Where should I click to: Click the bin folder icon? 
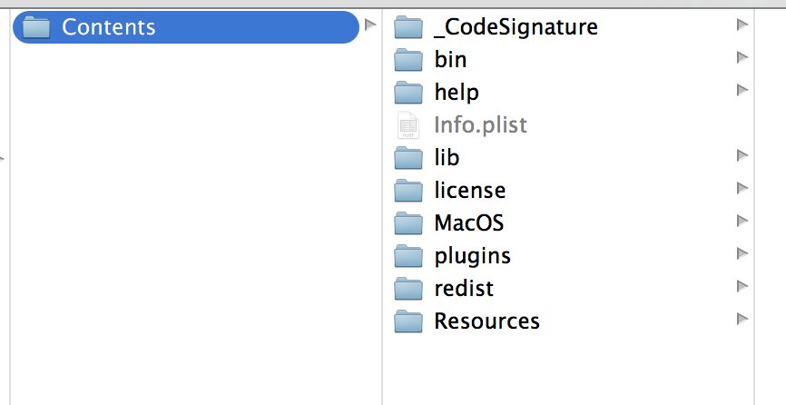click(409, 60)
